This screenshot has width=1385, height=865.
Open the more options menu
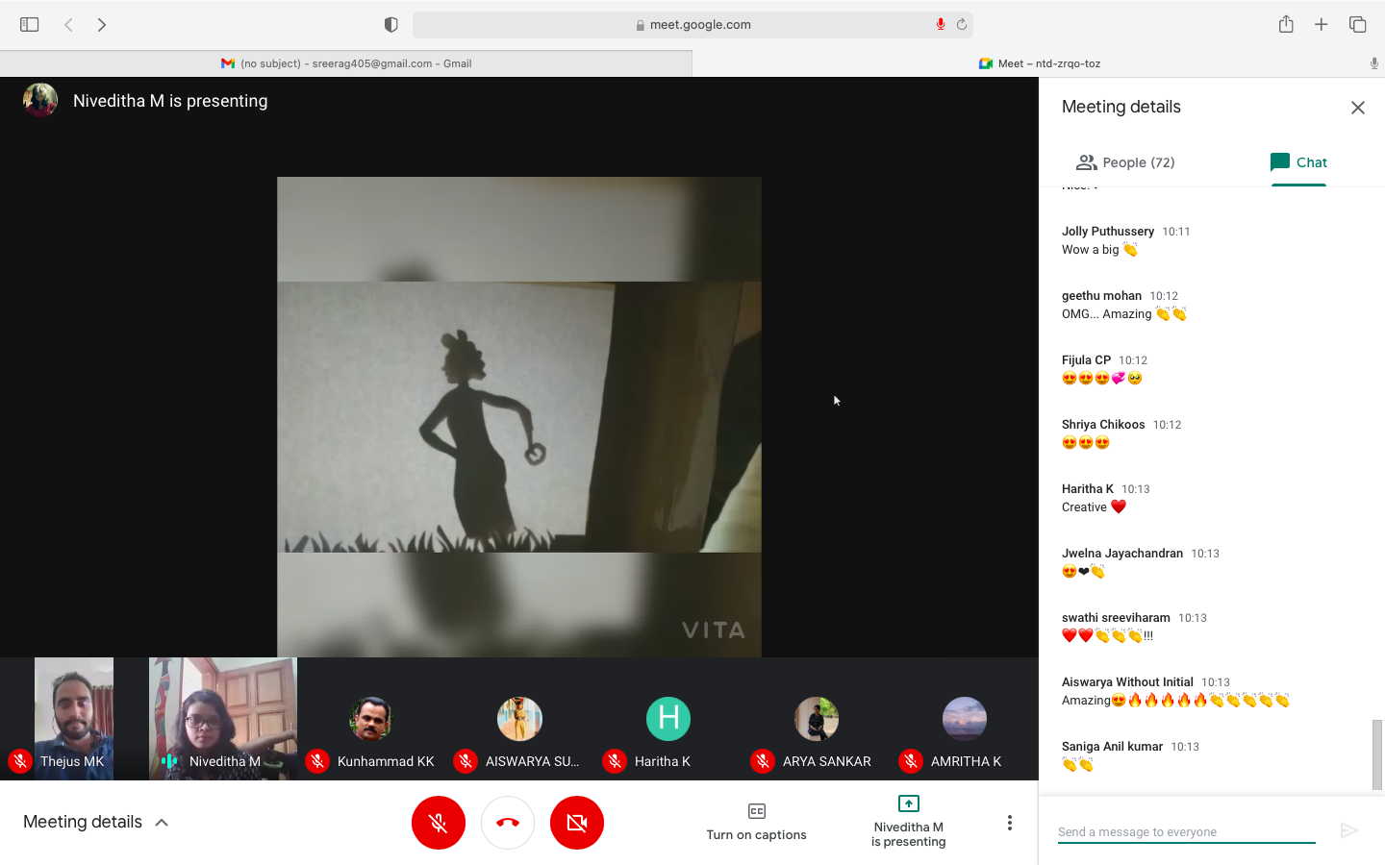coord(1009,823)
